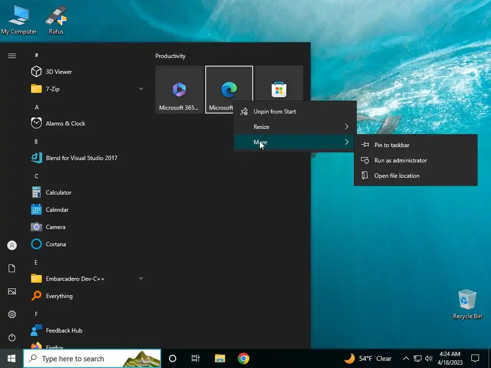The height and width of the screenshot is (368, 491).
Task: Expand the Start menu hamburger button
Action: click(12, 56)
